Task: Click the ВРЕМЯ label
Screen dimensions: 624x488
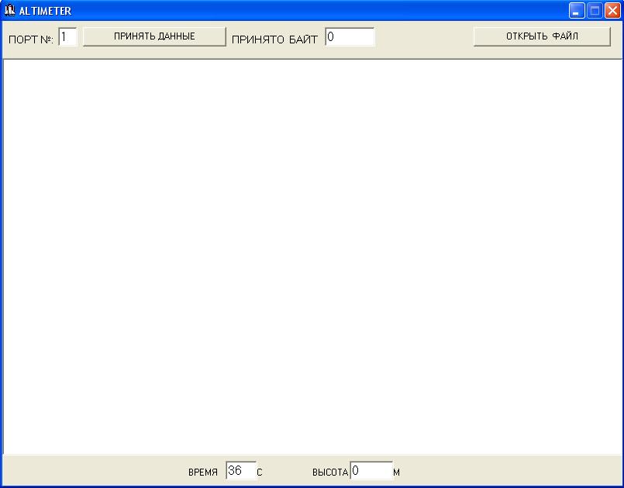Action: (203, 473)
